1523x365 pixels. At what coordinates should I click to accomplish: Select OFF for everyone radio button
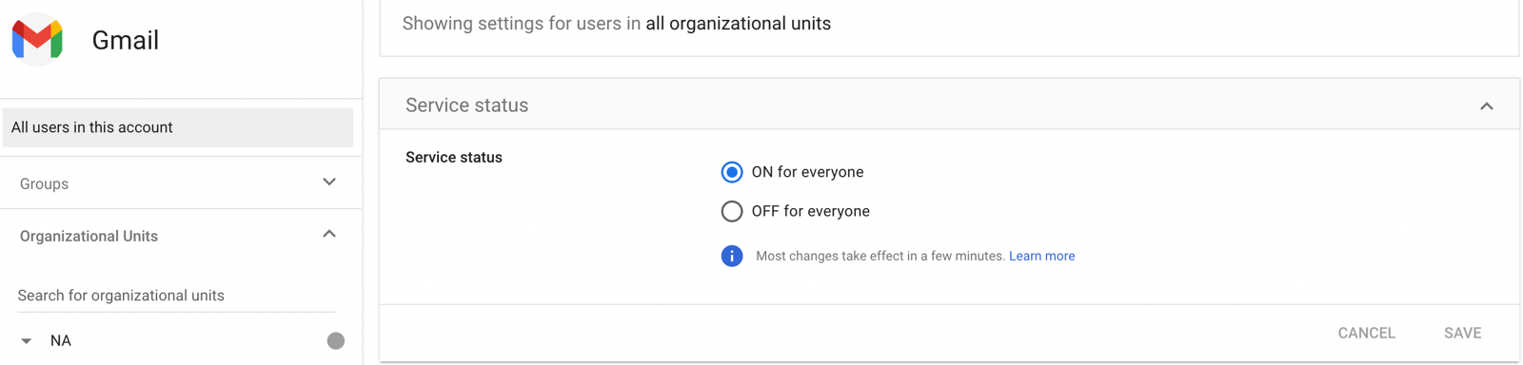click(731, 211)
